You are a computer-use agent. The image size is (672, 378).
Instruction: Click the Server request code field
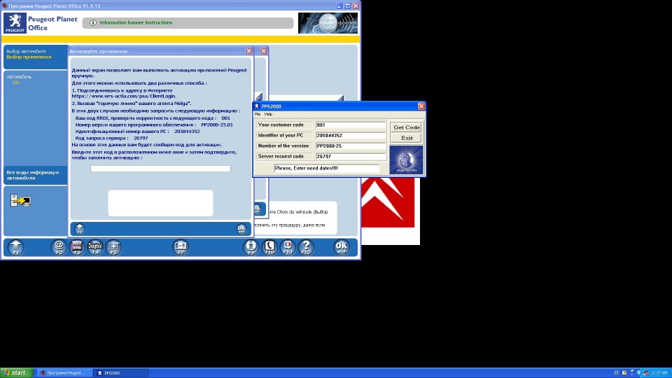click(x=351, y=156)
